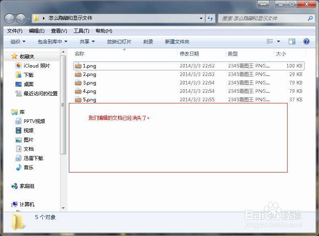Click the 音乐 library icon
This screenshot has width=319, height=236.
coord(19,167)
